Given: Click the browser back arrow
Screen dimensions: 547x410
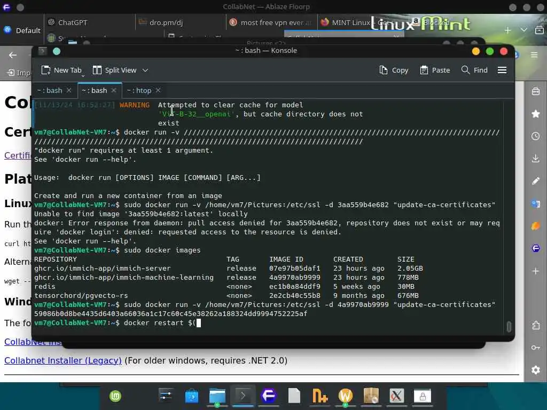Looking at the screenshot, I should coord(13,55).
